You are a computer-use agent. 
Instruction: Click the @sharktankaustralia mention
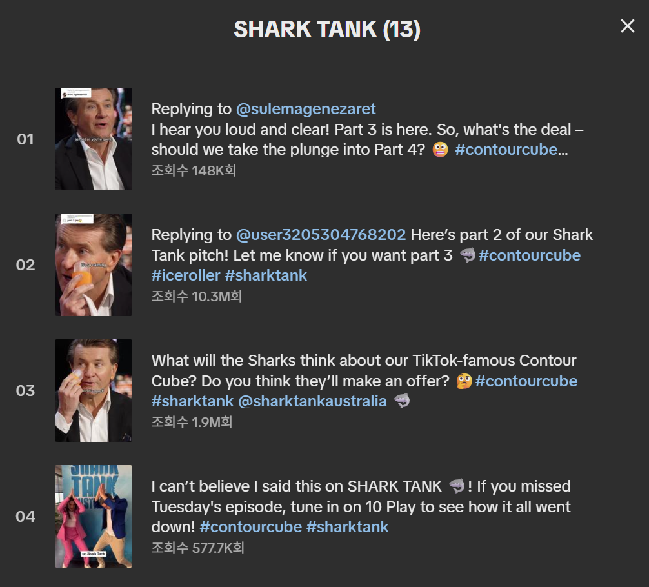(312, 401)
